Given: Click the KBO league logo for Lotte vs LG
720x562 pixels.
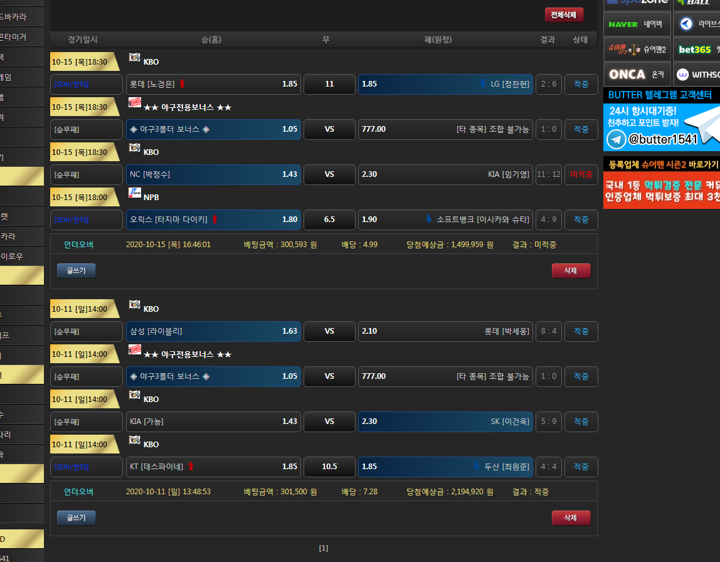Looking at the screenshot, I should click(134, 58).
